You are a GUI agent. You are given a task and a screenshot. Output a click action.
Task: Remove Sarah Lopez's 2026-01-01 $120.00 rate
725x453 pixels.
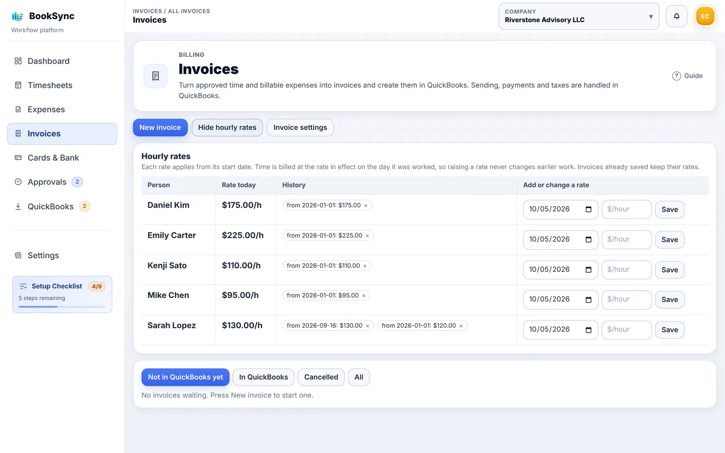[461, 326]
